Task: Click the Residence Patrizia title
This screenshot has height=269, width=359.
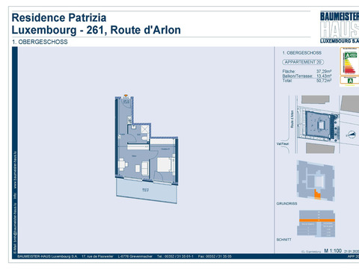Action: (59, 18)
